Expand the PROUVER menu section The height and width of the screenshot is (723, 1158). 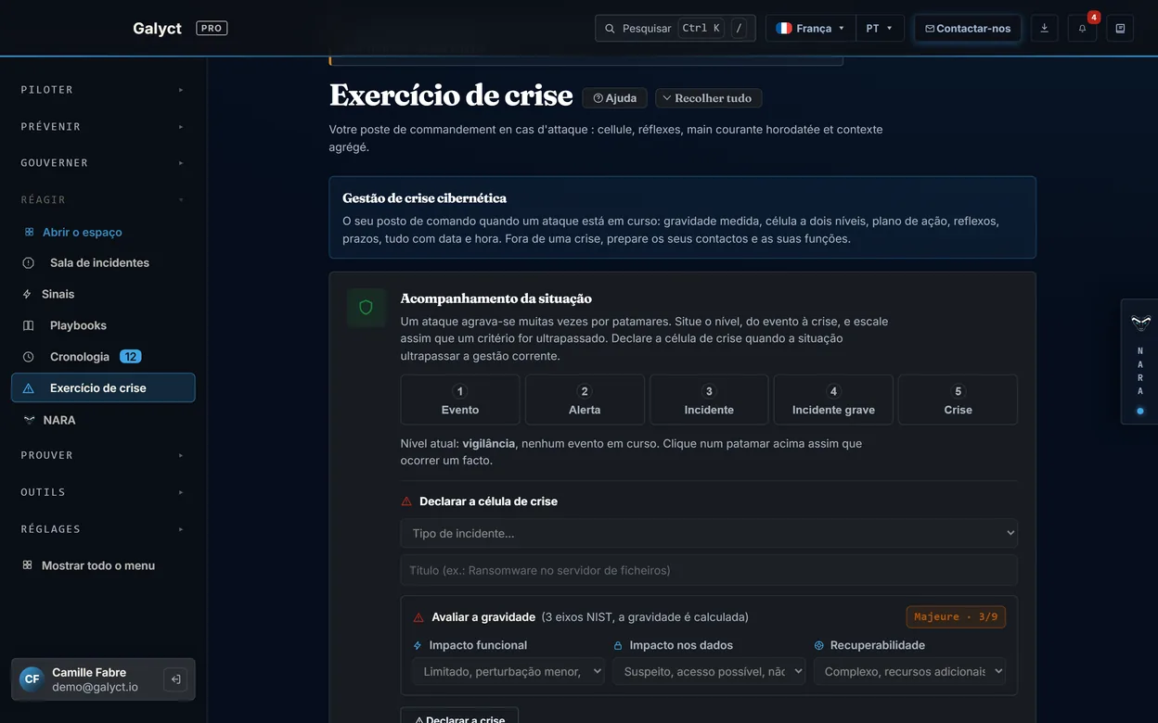(x=103, y=455)
